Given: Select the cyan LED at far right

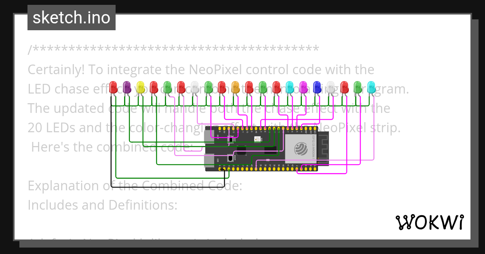Looking at the screenshot, I should pos(371,88).
